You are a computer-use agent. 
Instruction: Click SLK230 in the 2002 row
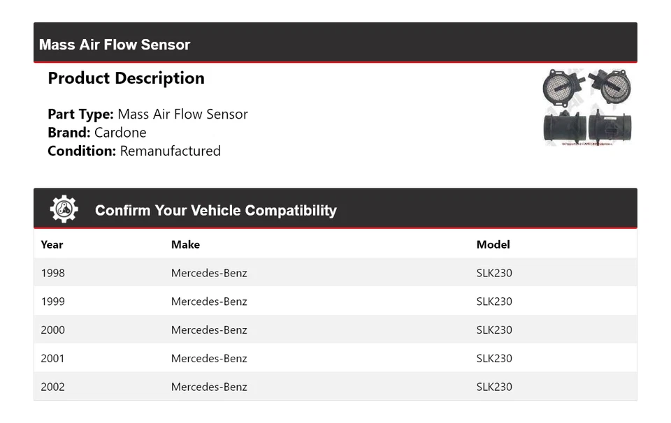click(494, 387)
